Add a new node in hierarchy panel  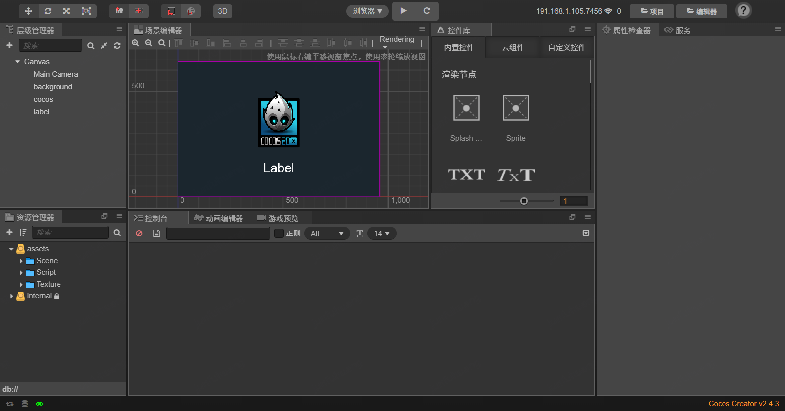pos(9,45)
